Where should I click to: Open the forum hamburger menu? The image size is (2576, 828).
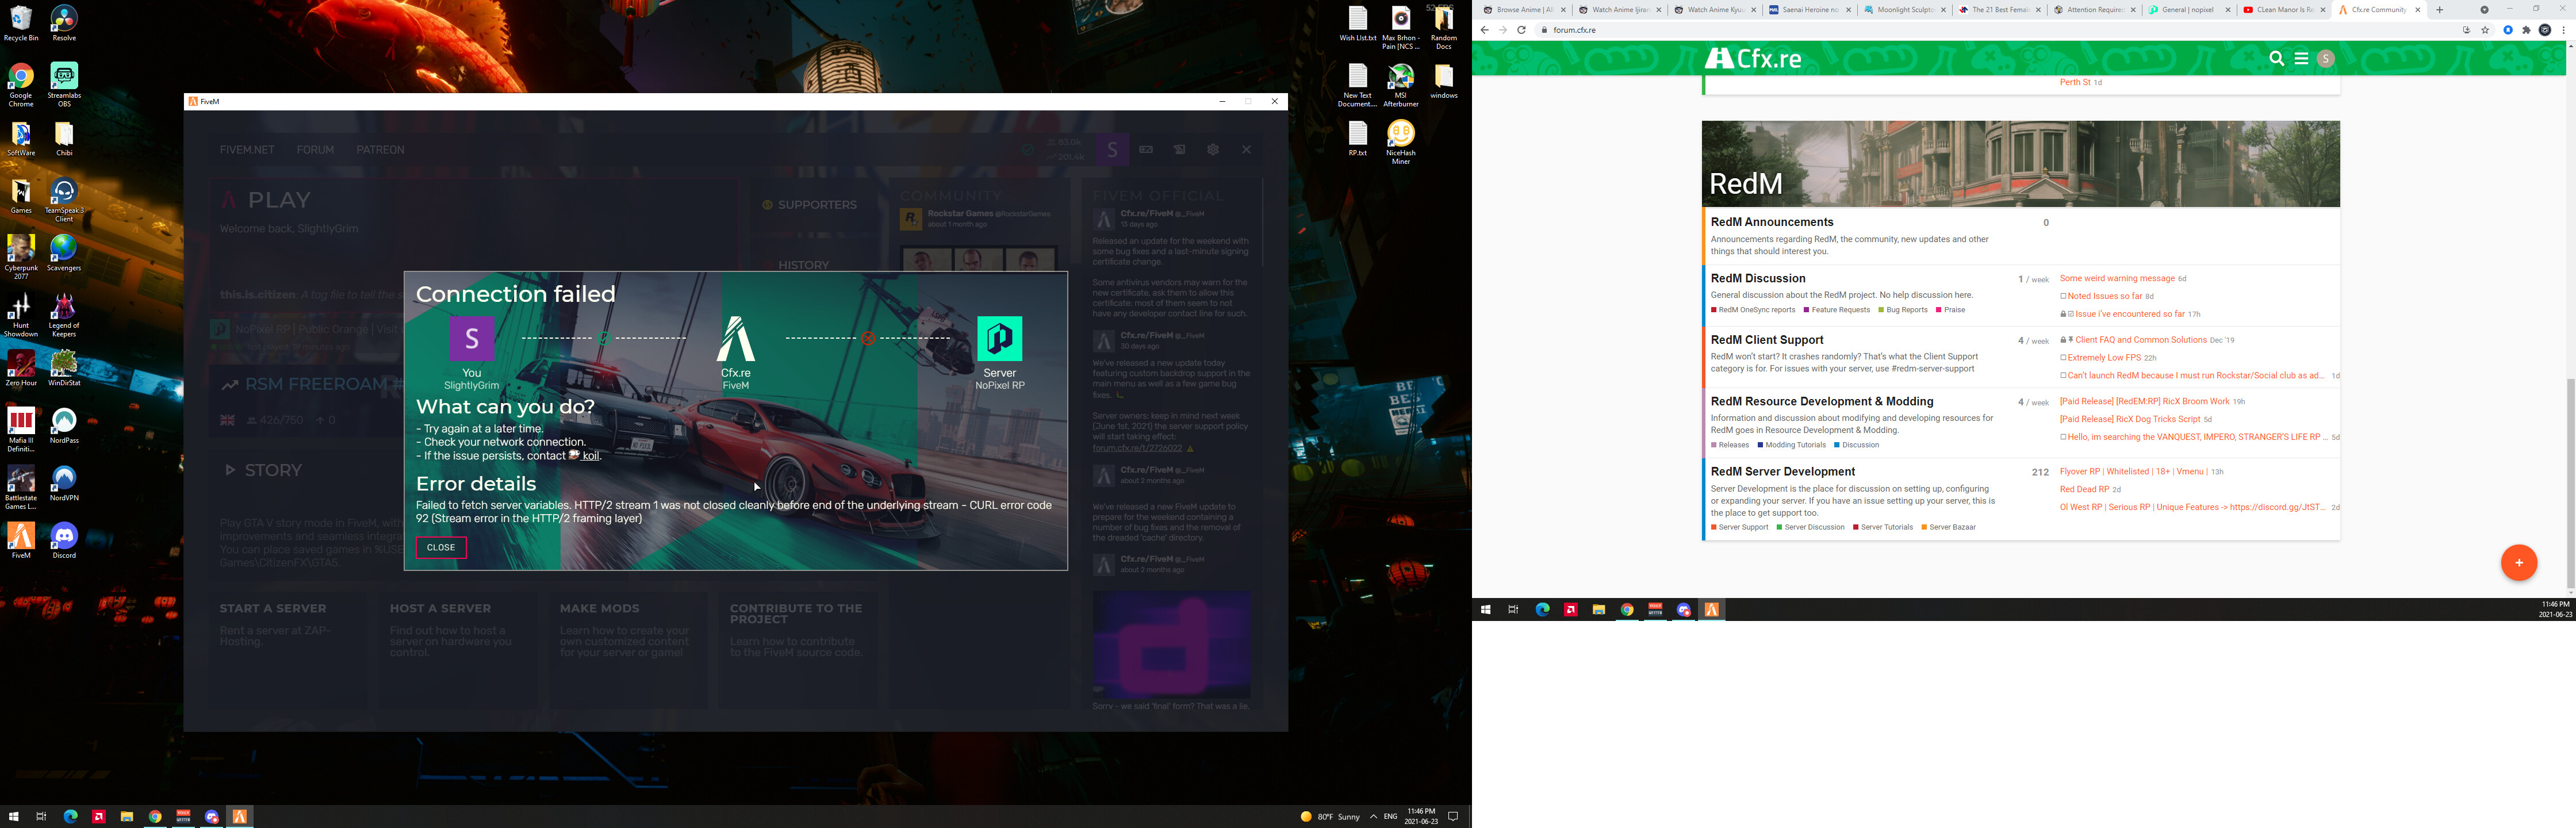pyautogui.click(x=2301, y=59)
